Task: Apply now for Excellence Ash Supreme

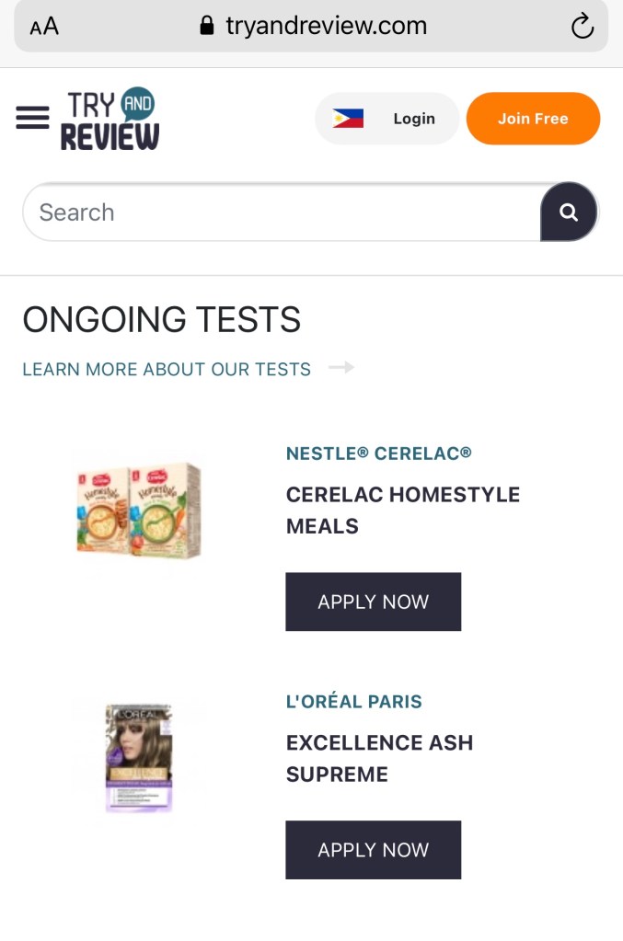Action: (373, 850)
